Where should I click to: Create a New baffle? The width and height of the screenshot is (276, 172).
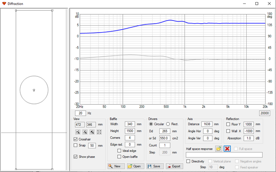[116, 166]
